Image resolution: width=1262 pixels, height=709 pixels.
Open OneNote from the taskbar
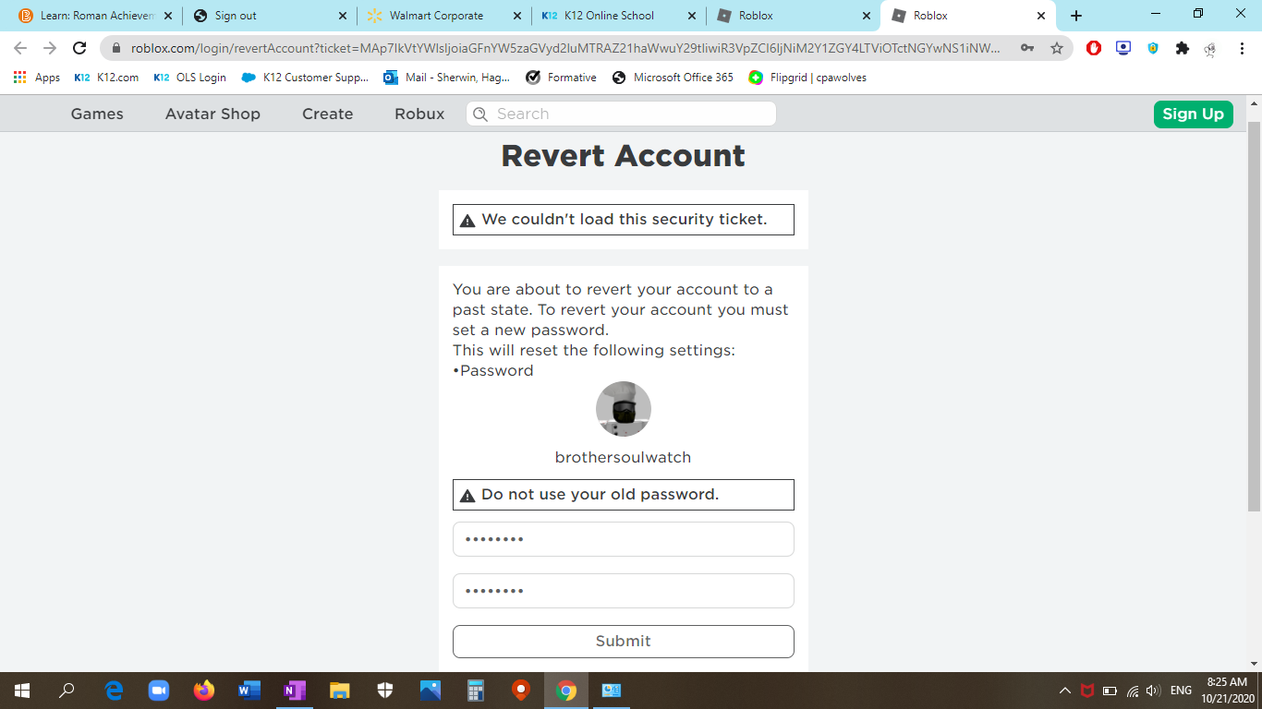pyautogui.click(x=295, y=691)
